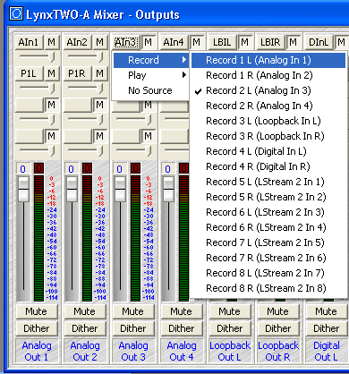Select Record 5 L (LStream 2 In 1)
This screenshot has height=374, width=349.
[x=268, y=182]
